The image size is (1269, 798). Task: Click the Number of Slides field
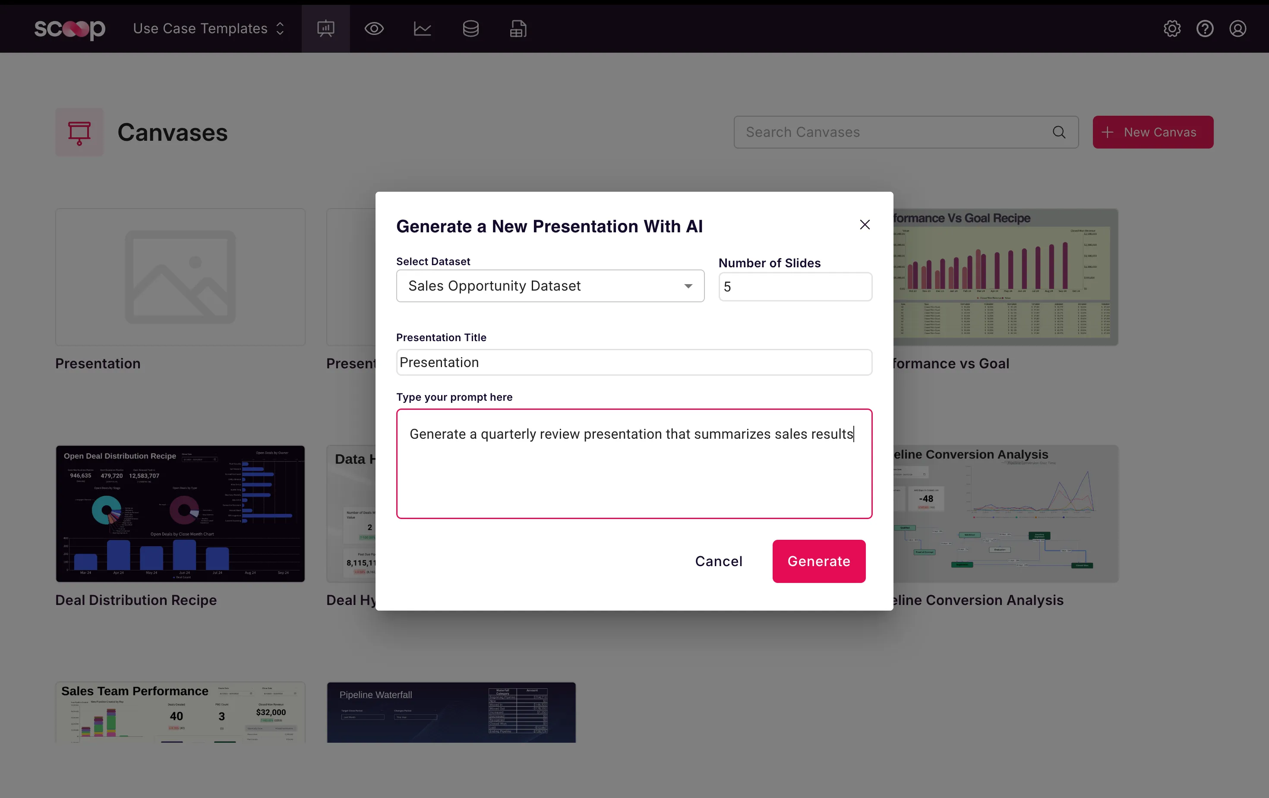click(x=795, y=287)
